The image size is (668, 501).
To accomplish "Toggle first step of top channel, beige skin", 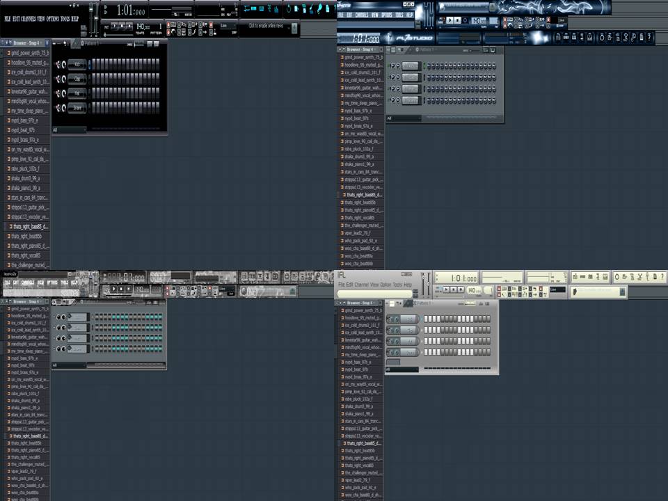I will tap(426, 319).
